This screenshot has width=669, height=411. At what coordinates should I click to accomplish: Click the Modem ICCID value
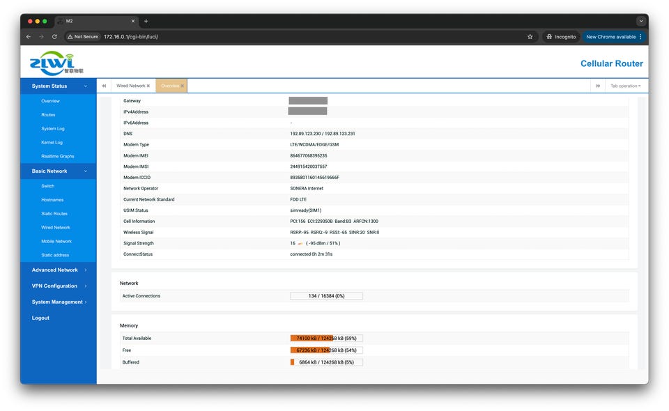pos(315,178)
